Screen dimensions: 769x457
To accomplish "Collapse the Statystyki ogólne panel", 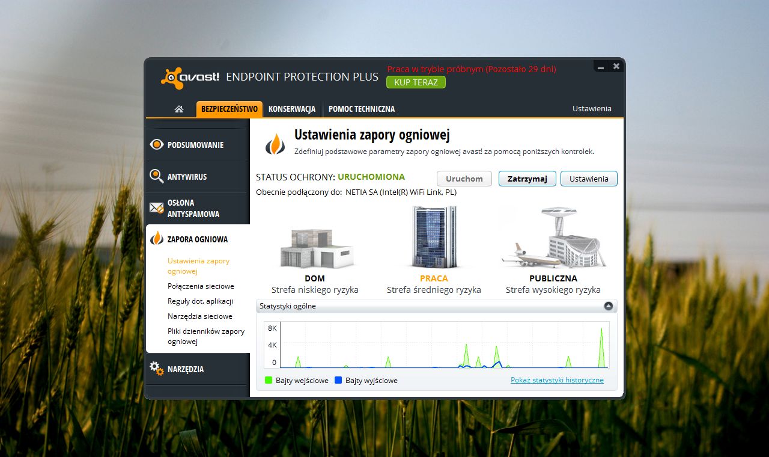I will [609, 306].
